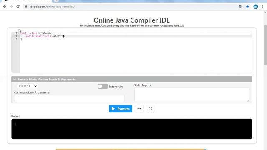This screenshot has width=267, height=150.
Task: Collapse code fold arrow on line 1
Action: tap(18, 33)
